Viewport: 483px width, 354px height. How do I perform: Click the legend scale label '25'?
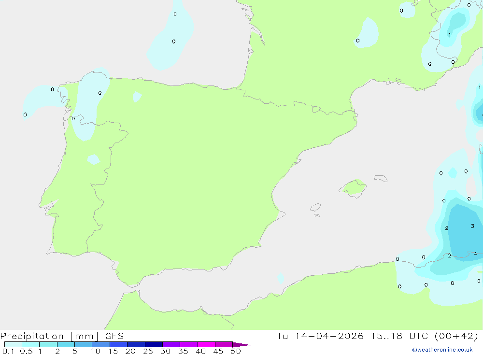point(148,351)
